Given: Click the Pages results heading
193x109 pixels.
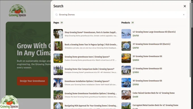Looking at the screenshot, I should [x=56, y=22].
